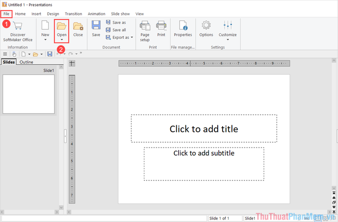Viewport: 338px width, 222px height.
Task: Go to previous slide icon
Action: [x=334, y=197]
